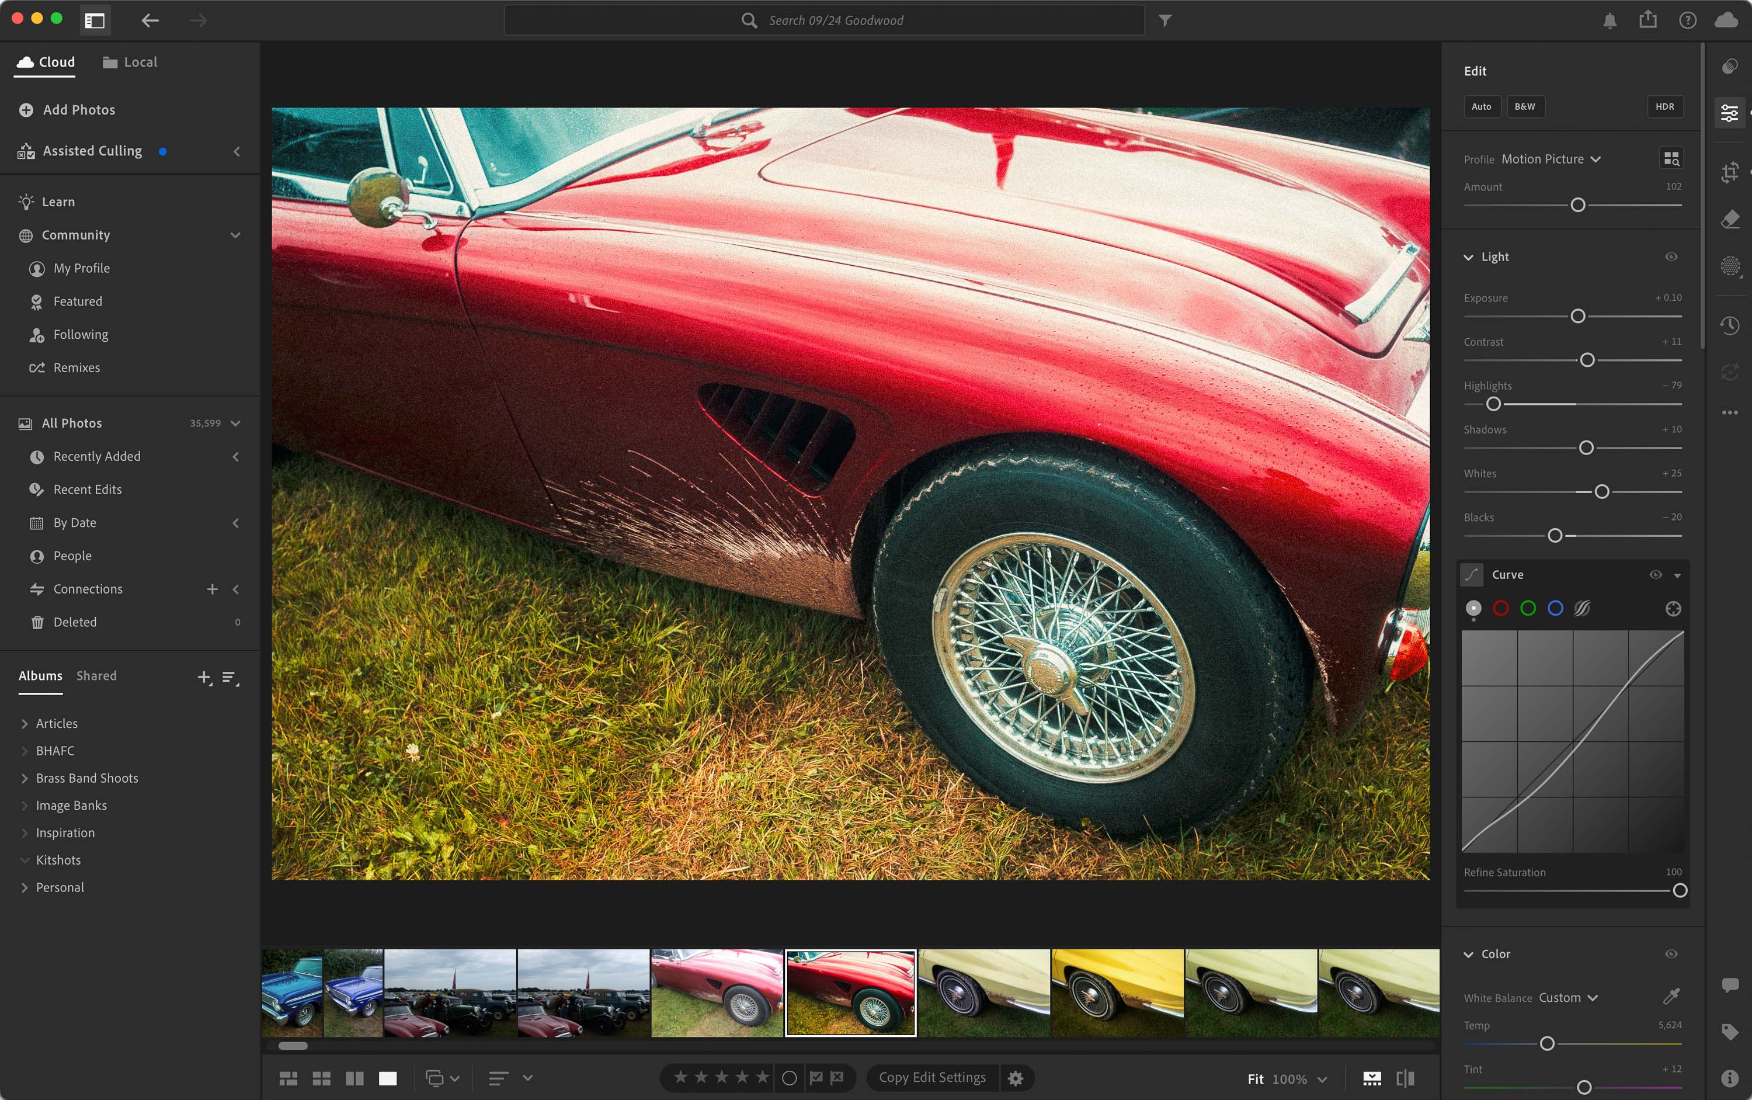Open the Versions history icon

(1729, 325)
